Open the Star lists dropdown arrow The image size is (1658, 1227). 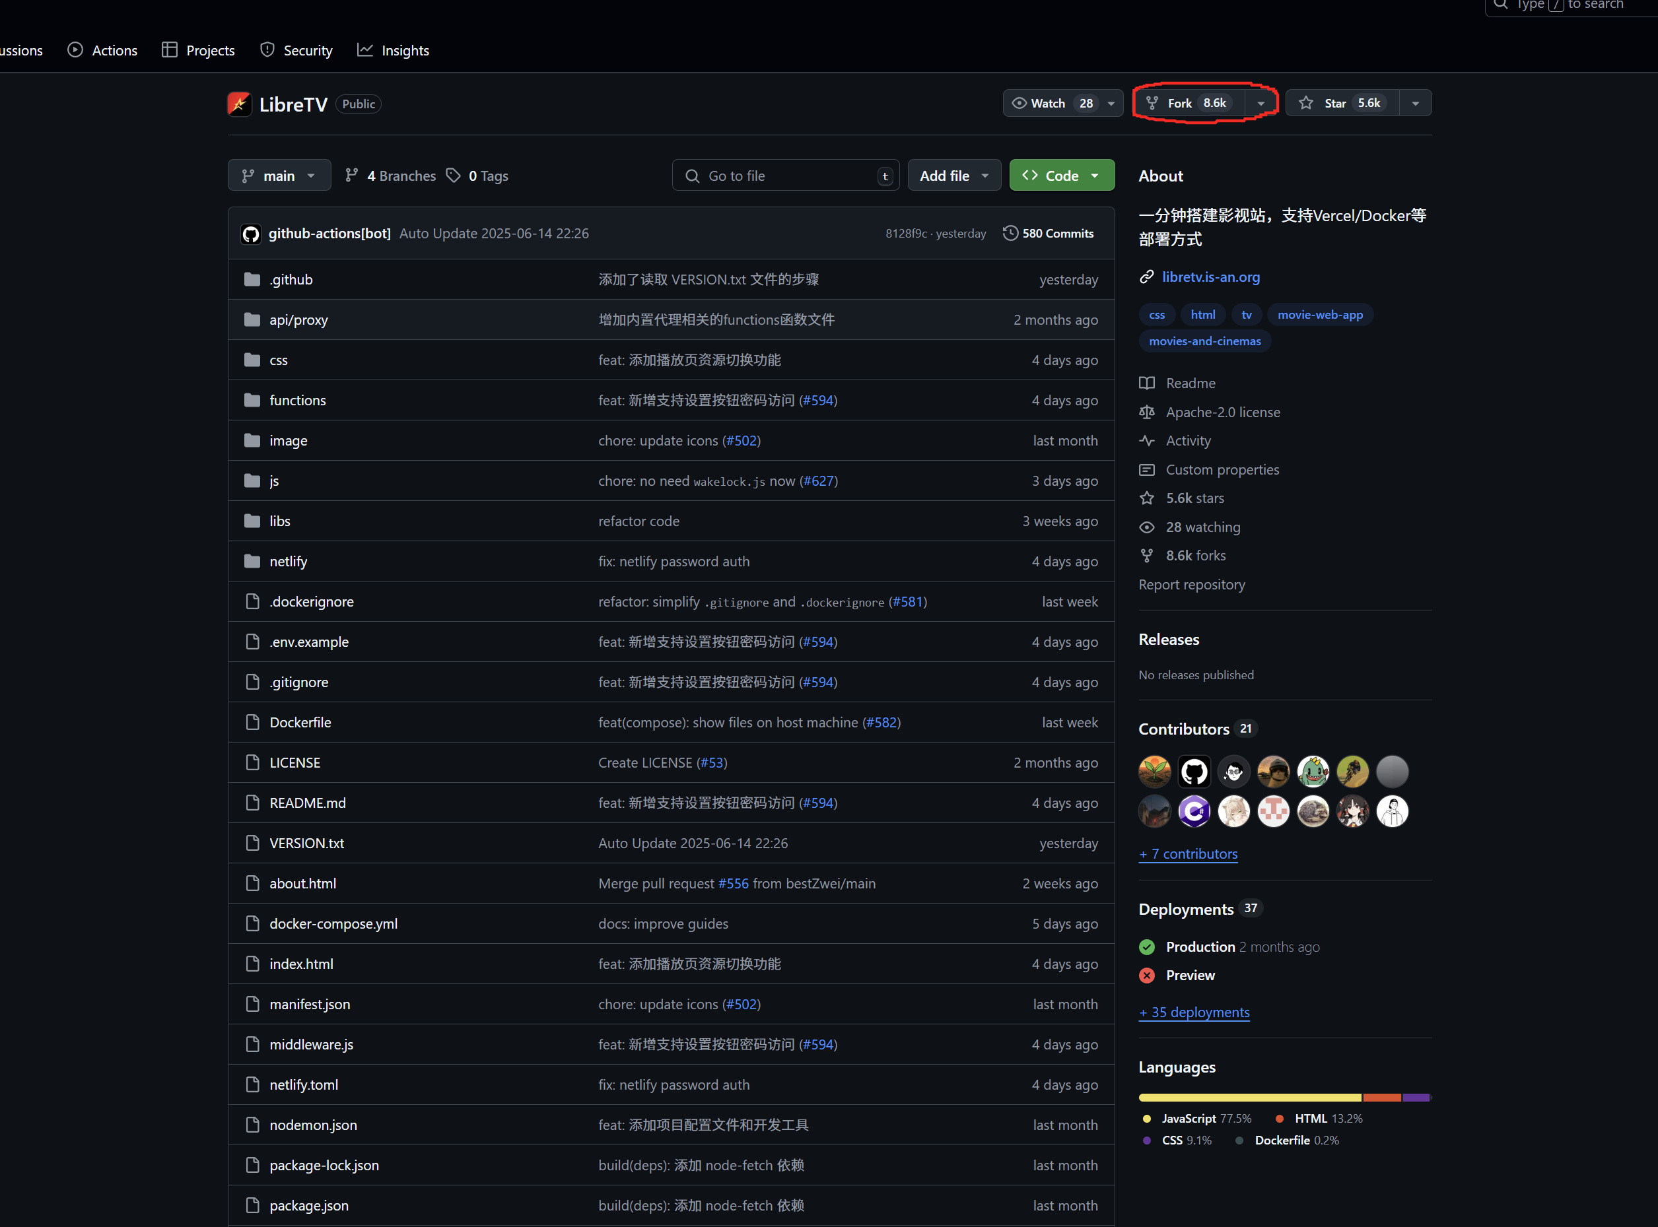click(x=1416, y=103)
